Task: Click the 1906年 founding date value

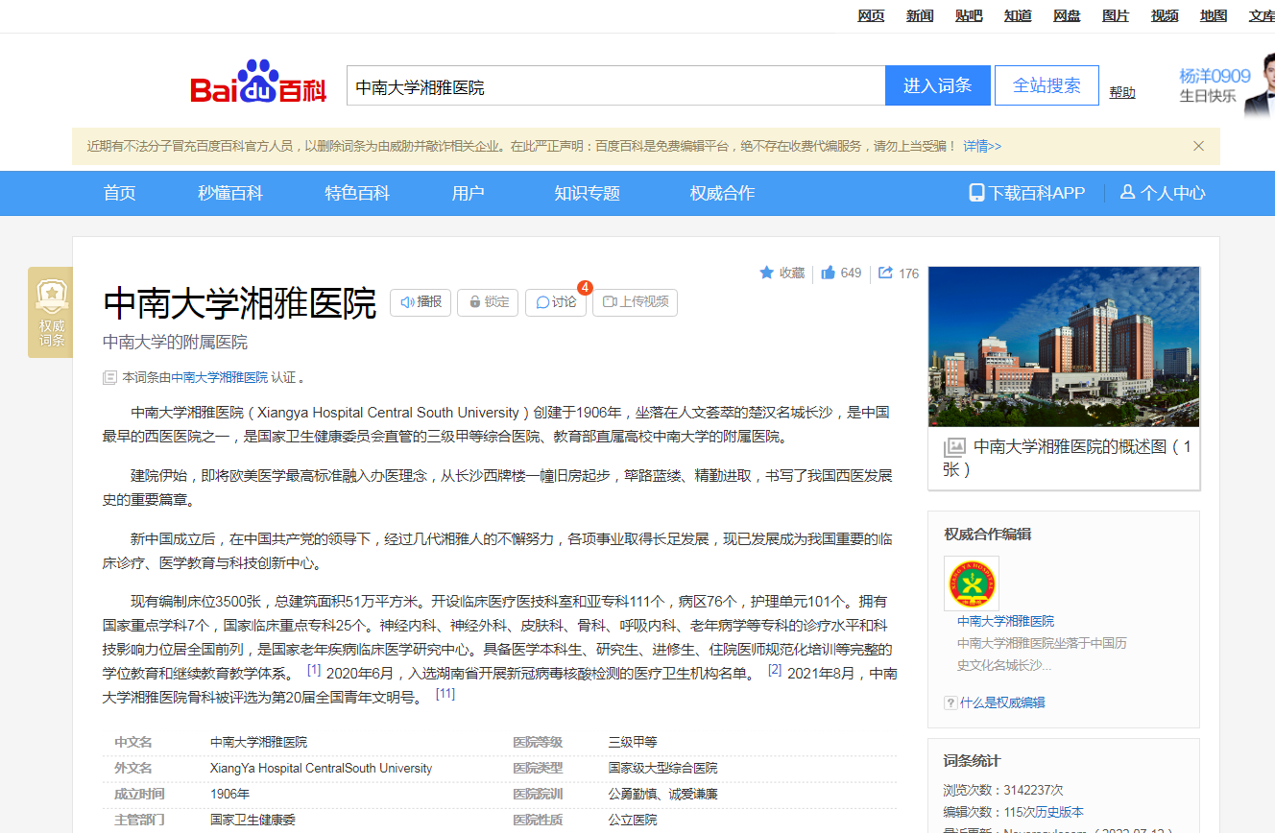Action: coord(229,794)
